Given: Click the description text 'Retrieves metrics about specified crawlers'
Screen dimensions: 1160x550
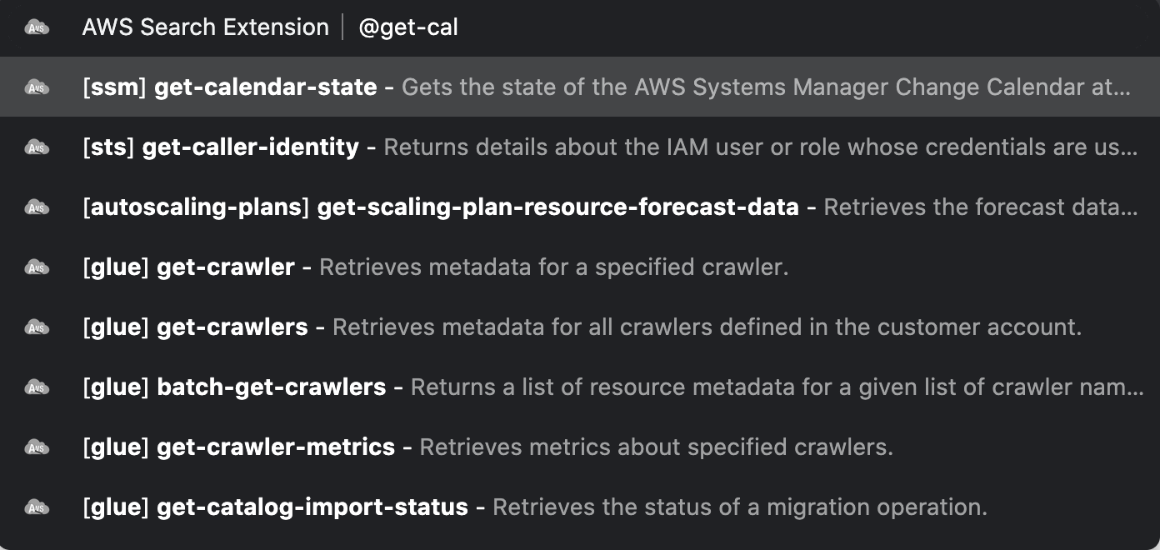Looking at the screenshot, I should [x=656, y=447].
